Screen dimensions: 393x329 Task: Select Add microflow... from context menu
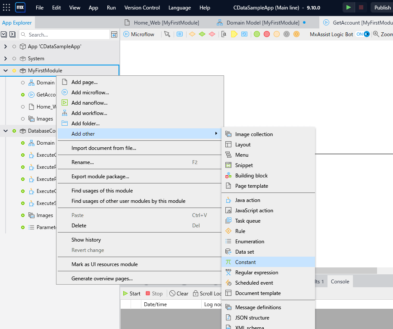[x=90, y=92]
